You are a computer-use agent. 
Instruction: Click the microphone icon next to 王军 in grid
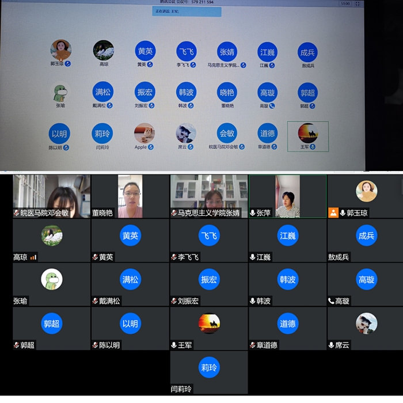click(x=174, y=345)
